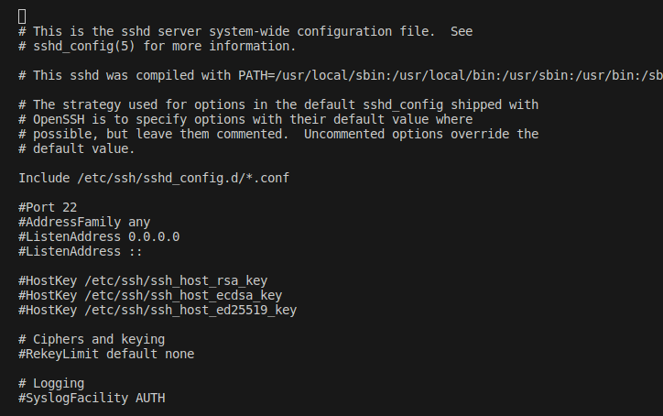Click the '#Port 22' line
Screen dimensions: 663x416
pyautogui.click(x=49, y=207)
